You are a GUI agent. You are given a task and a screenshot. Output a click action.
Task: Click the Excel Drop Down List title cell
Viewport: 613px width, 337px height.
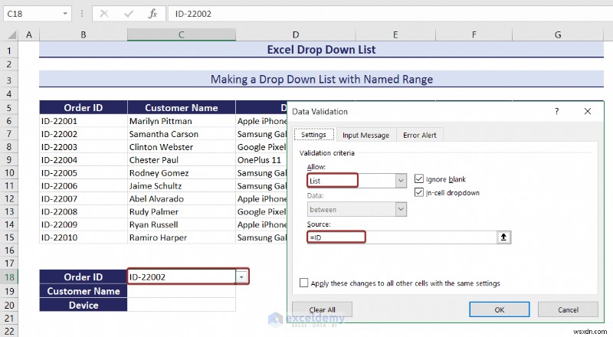(321, 50)
